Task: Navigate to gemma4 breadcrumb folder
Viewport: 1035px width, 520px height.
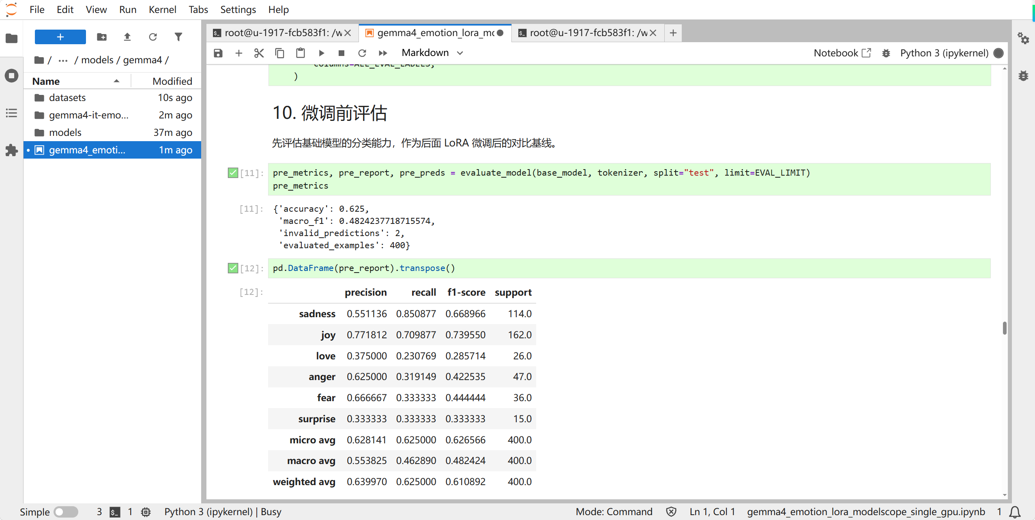Action: tap(142, 60)
